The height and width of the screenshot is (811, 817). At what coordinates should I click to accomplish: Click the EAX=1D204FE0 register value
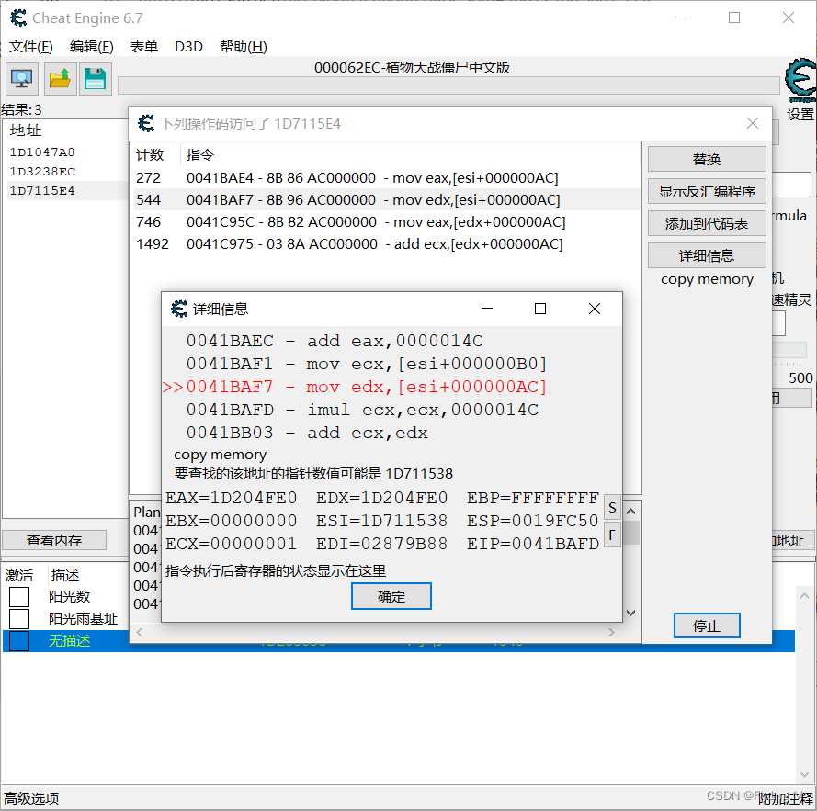(231, 498)
